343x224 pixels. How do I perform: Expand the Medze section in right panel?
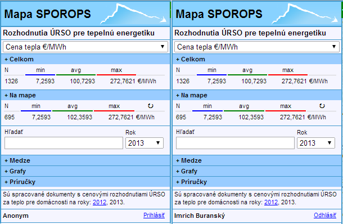click(x=257, y=160)
